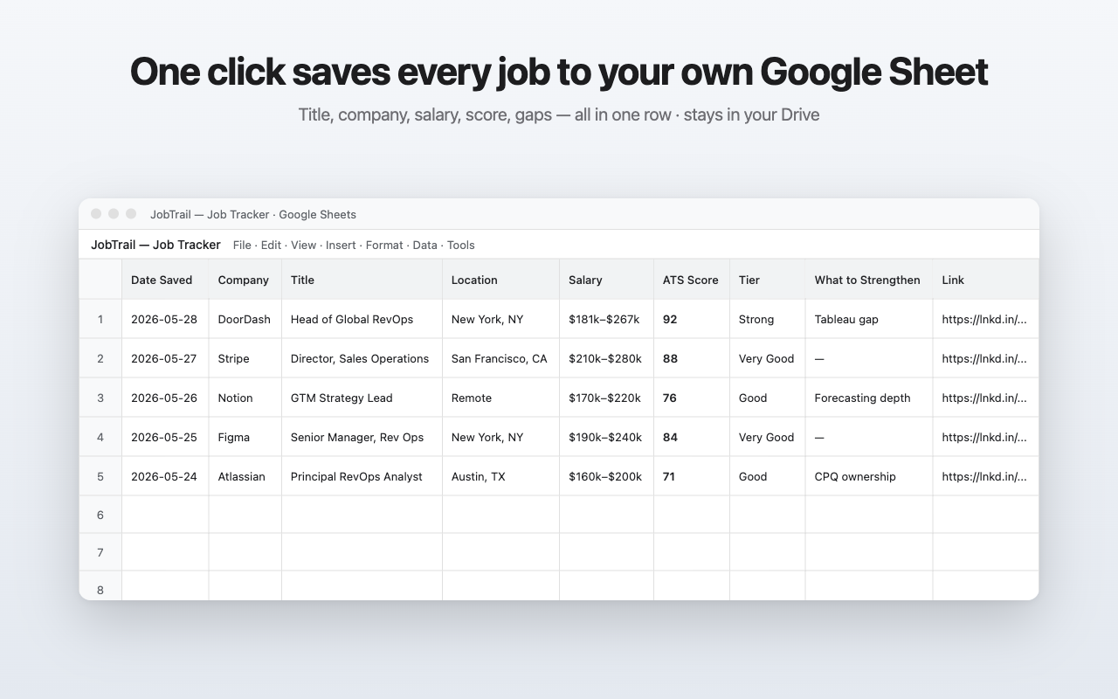The height and width of the screenshot is (699, 1118).
Task: Select the Remote location cell
Action: (500, 398)
